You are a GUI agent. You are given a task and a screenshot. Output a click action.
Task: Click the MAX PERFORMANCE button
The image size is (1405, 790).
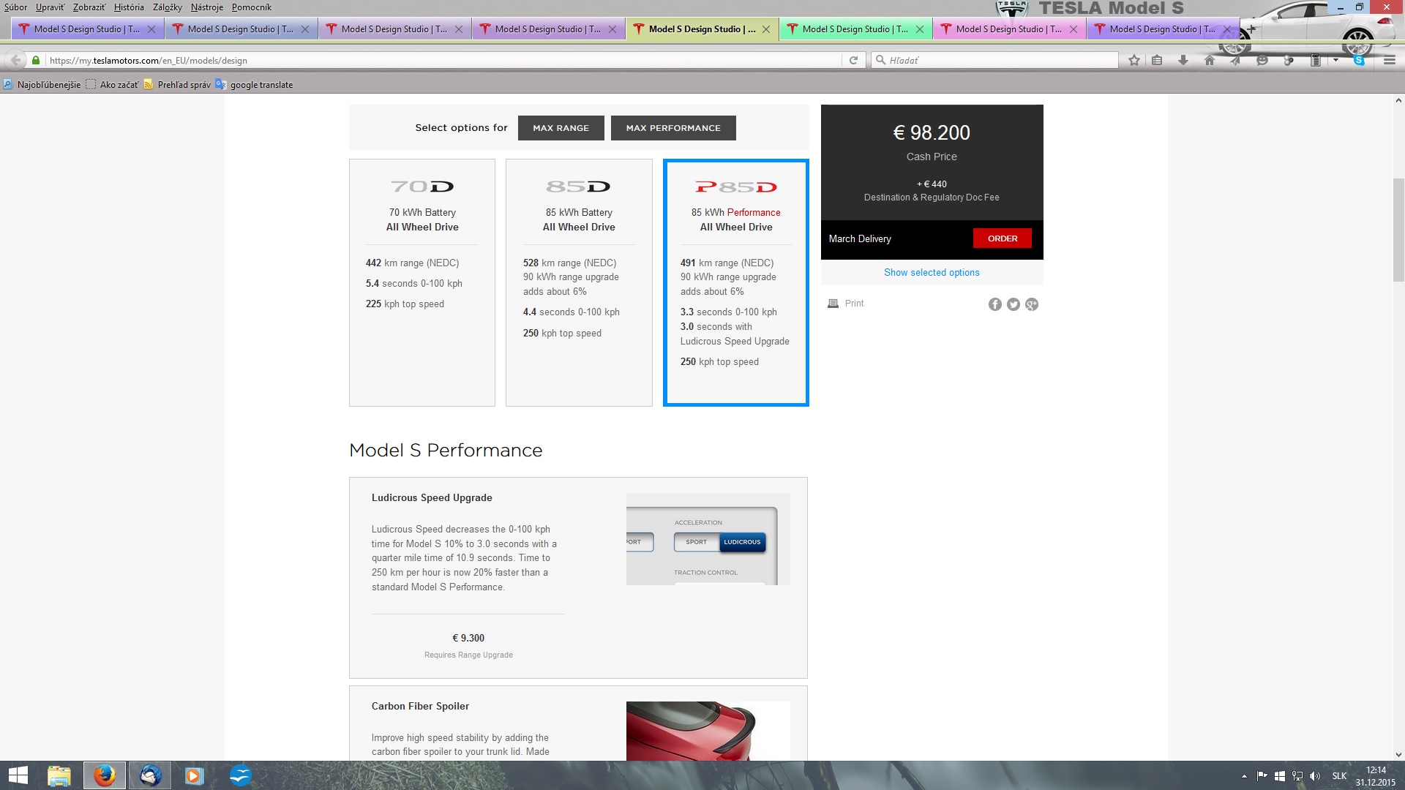click(x=673, y=128)
